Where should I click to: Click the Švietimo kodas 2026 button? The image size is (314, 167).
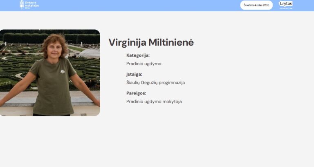256,5
